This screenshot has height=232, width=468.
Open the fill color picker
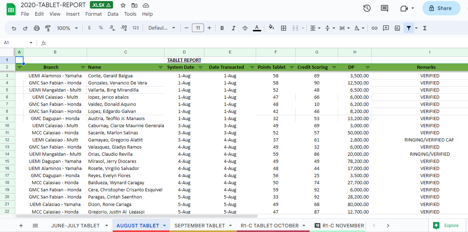click(271, 28)
